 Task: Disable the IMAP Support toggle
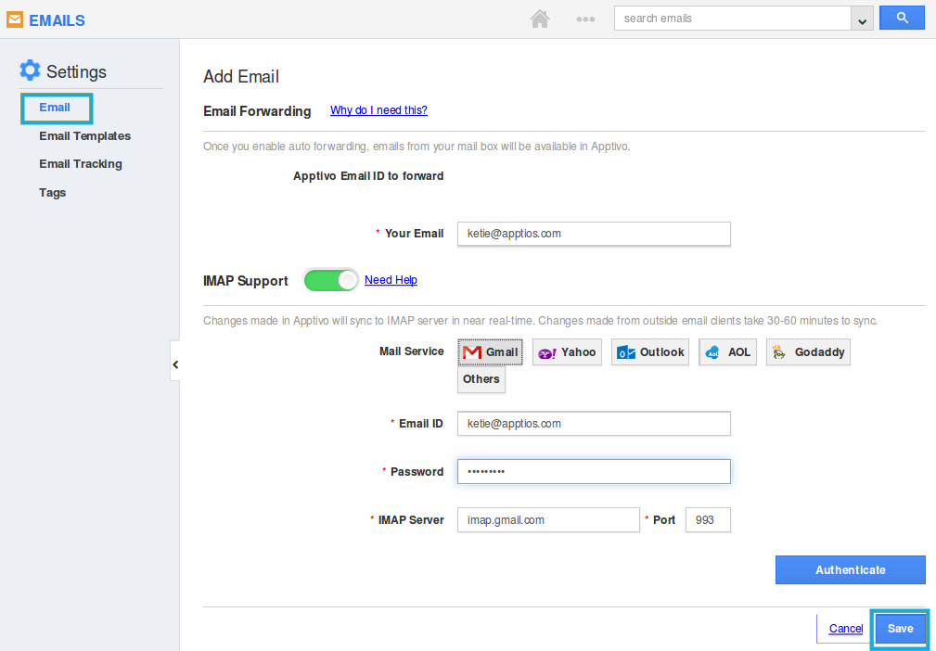pyautogui.click(x=330, y=279)
